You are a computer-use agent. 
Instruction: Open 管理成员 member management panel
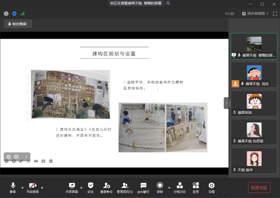(124, 187)
